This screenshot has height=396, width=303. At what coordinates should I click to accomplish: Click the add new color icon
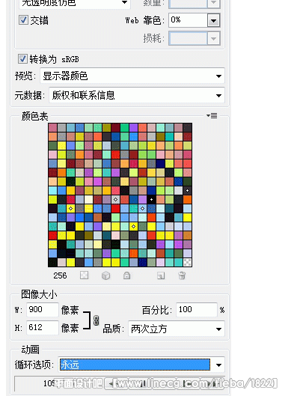[x=161, y=275]
